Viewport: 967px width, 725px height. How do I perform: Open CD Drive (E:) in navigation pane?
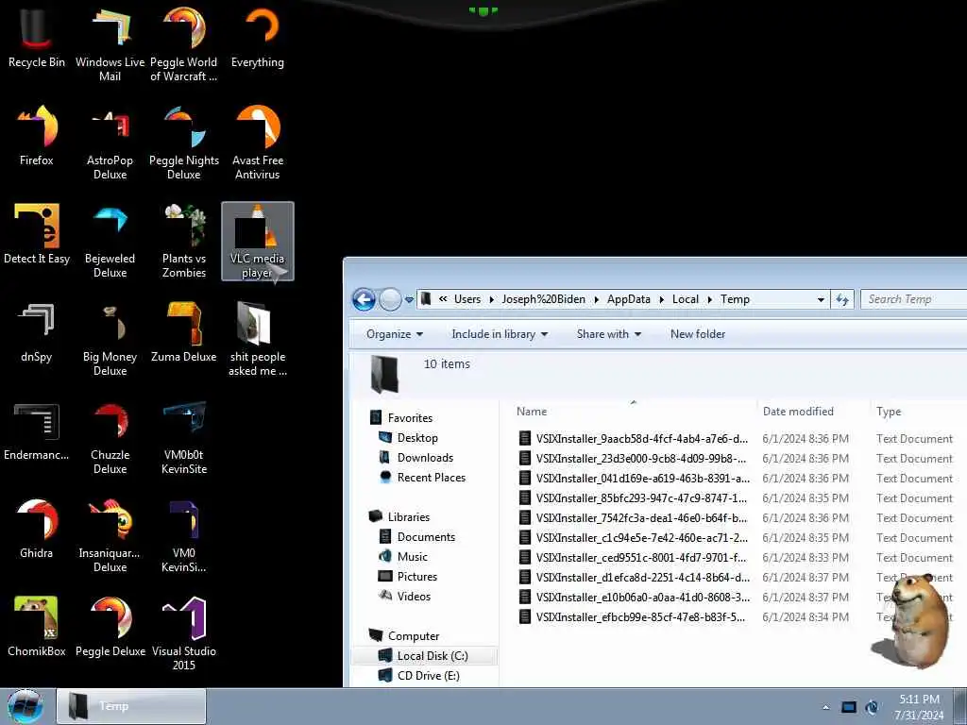(419, 676)
